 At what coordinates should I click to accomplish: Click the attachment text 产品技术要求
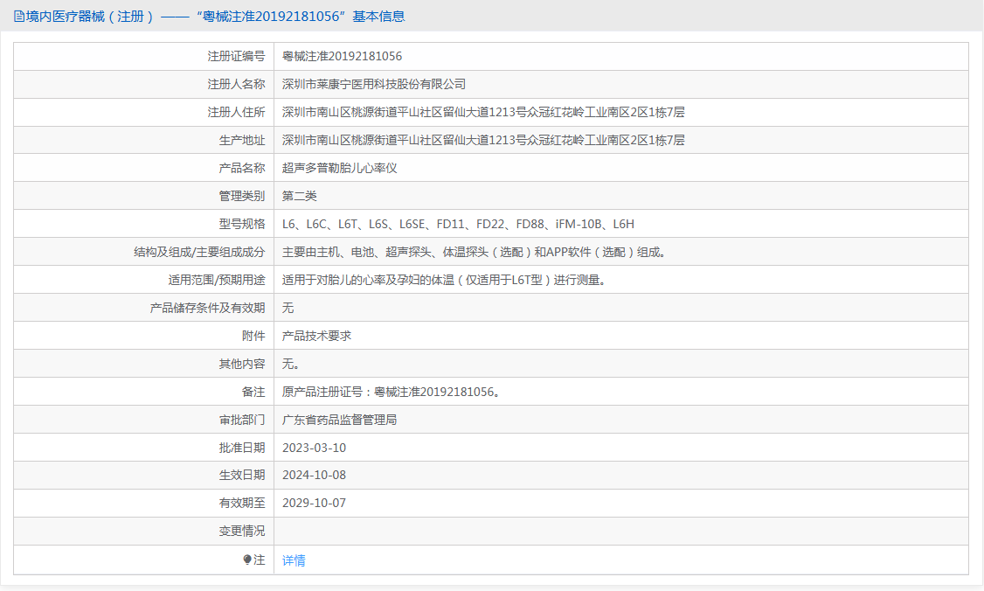pyautogui.click(x=316, y=336)
